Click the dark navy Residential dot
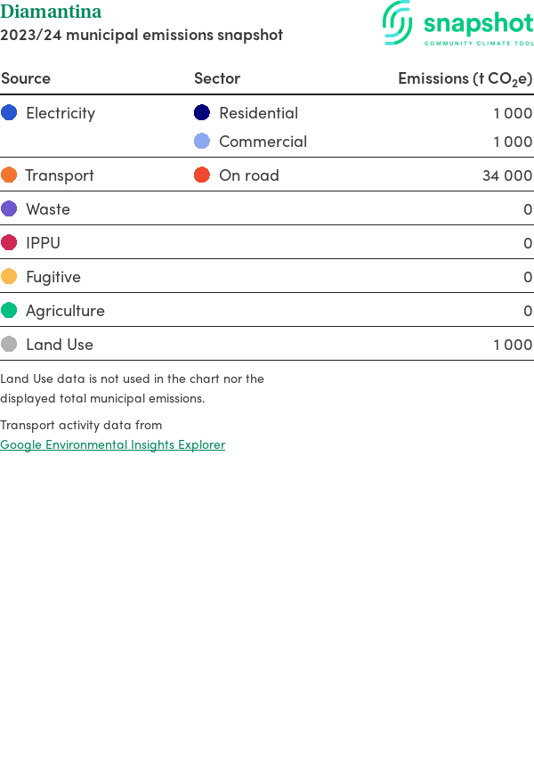This screenshot has height=757, width=534. 202,112
